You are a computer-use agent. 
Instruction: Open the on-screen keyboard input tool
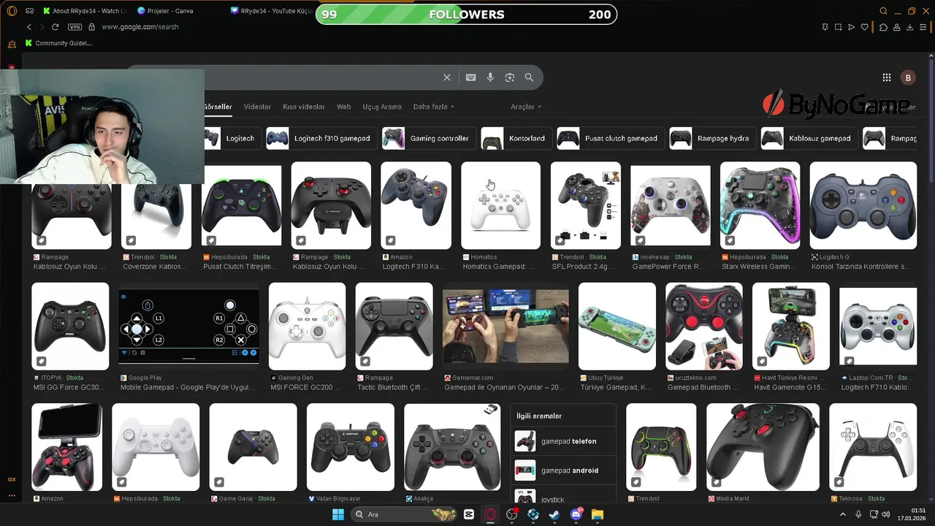(x=471, y=77)
